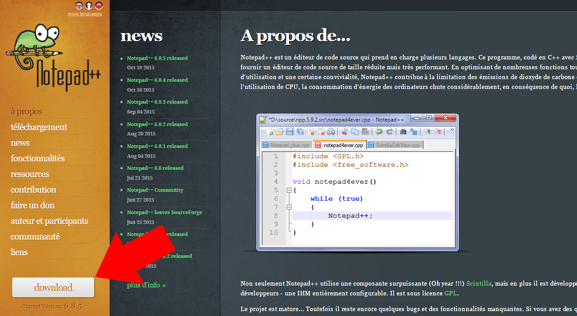Switch to Notepad_plus.cpp tab
The width and height of the screenshot is (577, 316).
(x=286, y=145)
